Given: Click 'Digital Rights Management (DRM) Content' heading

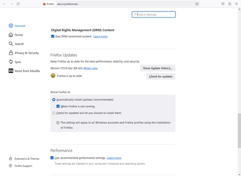Looking at the screenshot, I should point(83,30).
